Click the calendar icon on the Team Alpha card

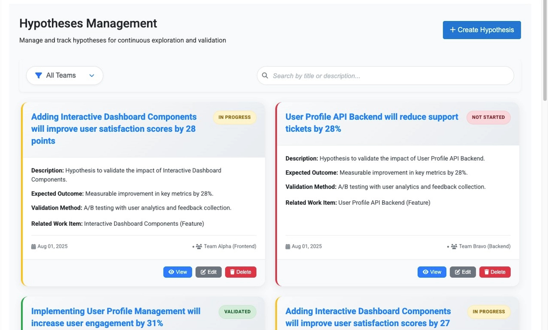[x=34, y=246]
